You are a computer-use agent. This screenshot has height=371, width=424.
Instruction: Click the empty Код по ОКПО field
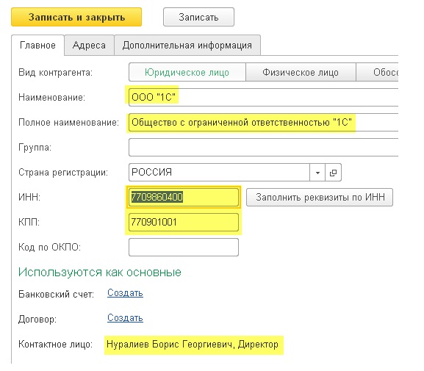click(x=184, y=247)
